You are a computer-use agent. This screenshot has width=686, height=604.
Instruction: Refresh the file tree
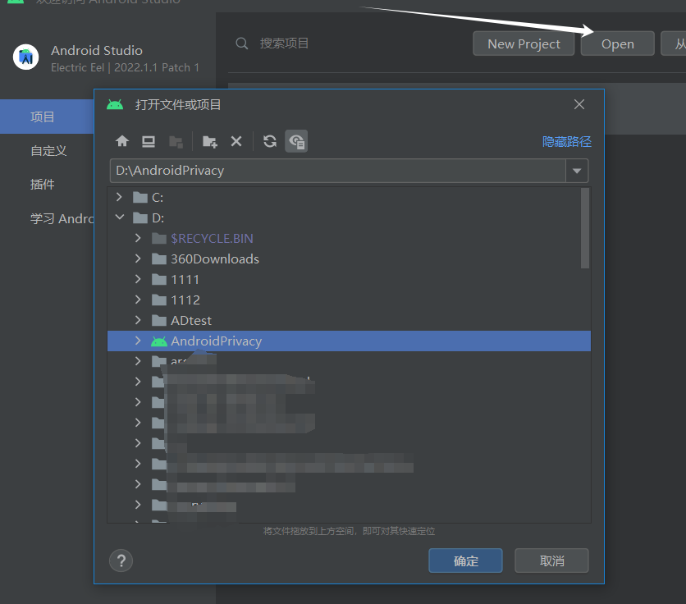pos(270,141)
